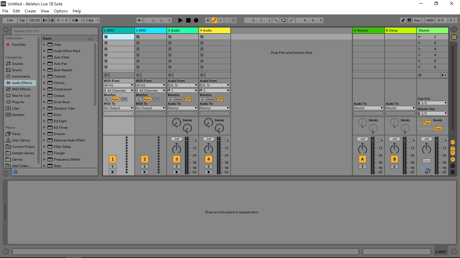
Task: Arm the Arrangement Record button
Action: [x=196, y=20]
